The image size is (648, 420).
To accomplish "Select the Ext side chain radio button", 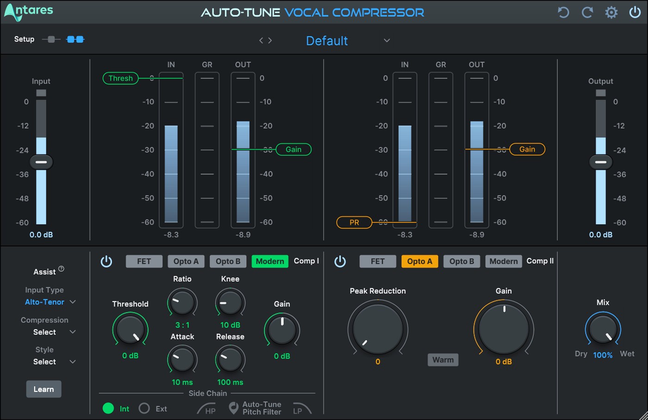I will coord(144,408).
